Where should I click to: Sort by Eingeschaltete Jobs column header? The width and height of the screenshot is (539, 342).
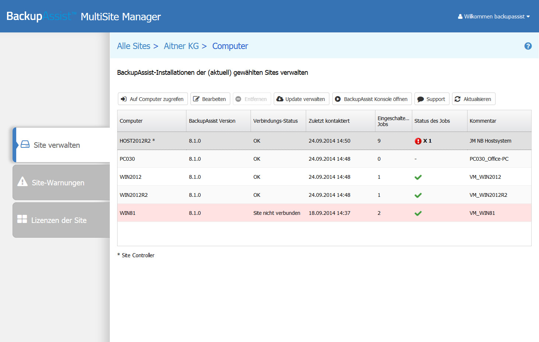393,121
